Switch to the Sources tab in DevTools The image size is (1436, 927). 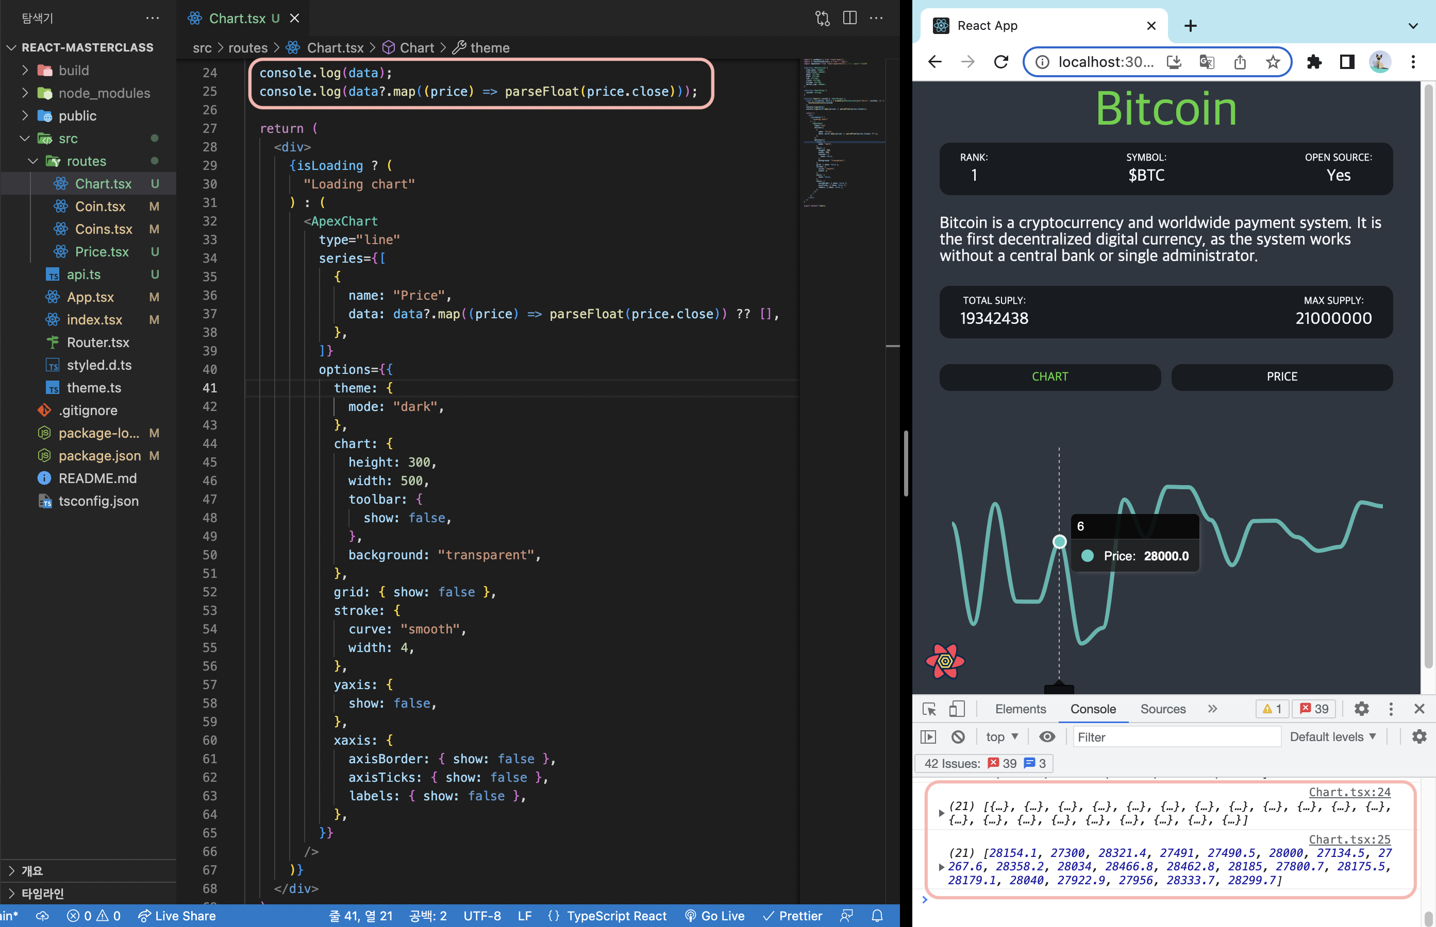coord(1162,709)
